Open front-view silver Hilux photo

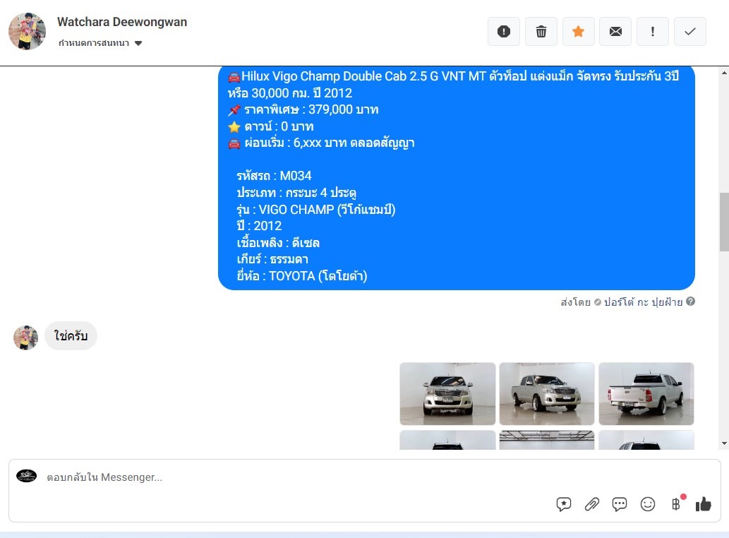447,393
